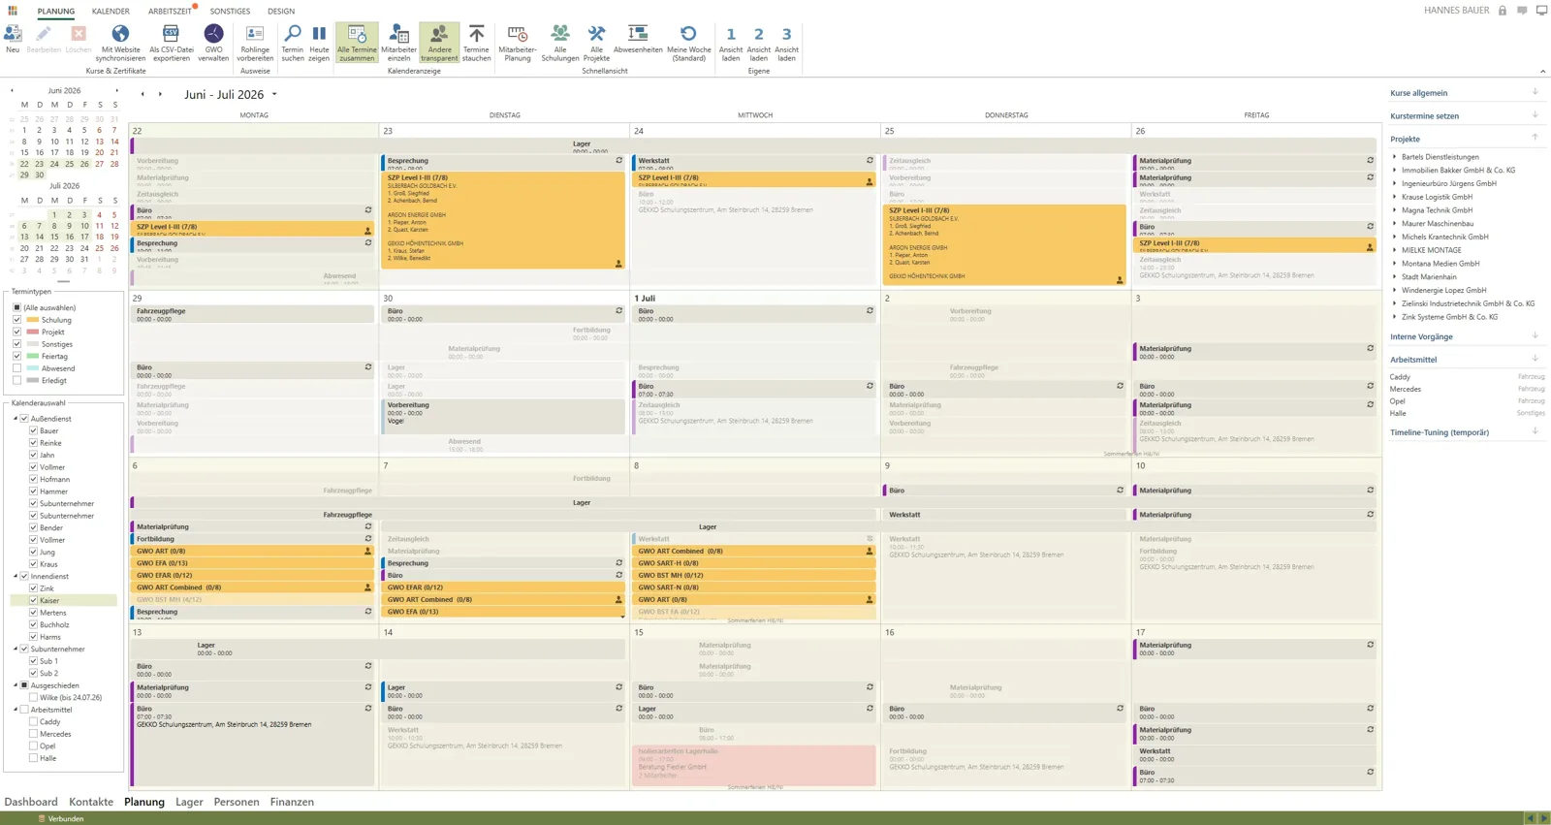Click Rohlinge vorbereiten icon
Viewport: 1551px width, 825px height.
(255, 36)
